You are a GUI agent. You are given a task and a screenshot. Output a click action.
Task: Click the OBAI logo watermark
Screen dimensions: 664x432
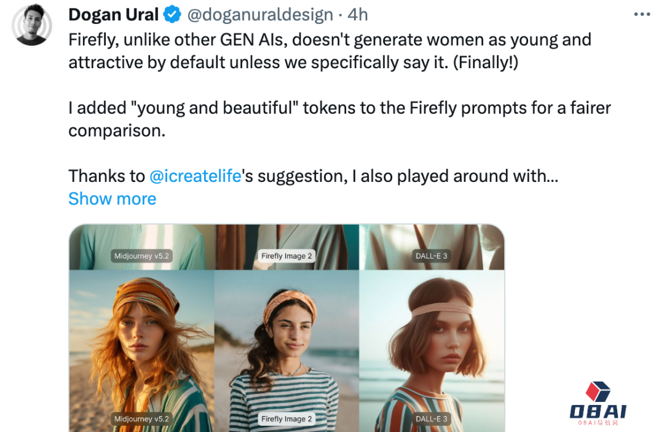[x=598, y=404]
